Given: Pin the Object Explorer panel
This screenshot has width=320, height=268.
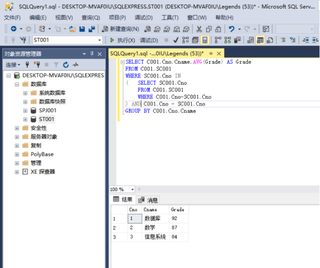Looking at the screenshot, I should 92,54.
